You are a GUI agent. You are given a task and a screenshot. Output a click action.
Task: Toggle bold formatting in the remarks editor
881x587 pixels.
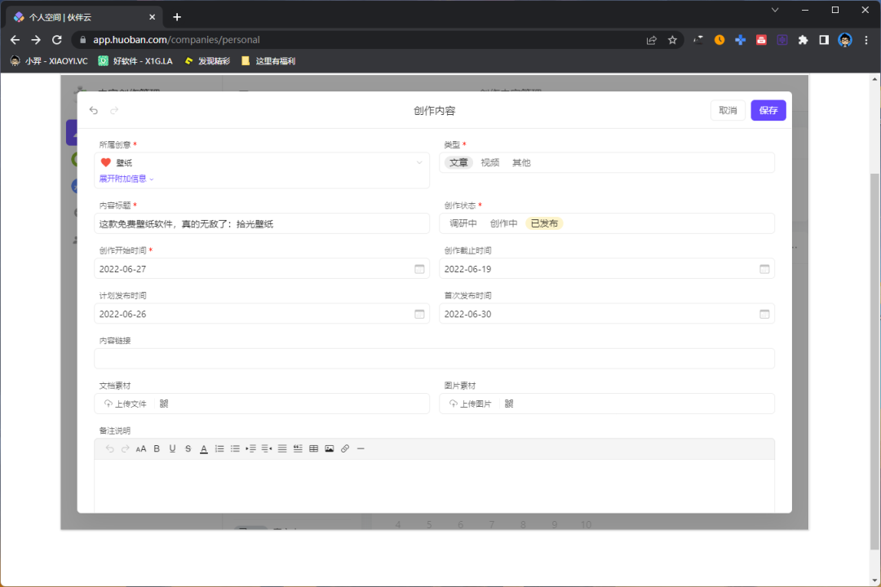[x=157, y=448]
